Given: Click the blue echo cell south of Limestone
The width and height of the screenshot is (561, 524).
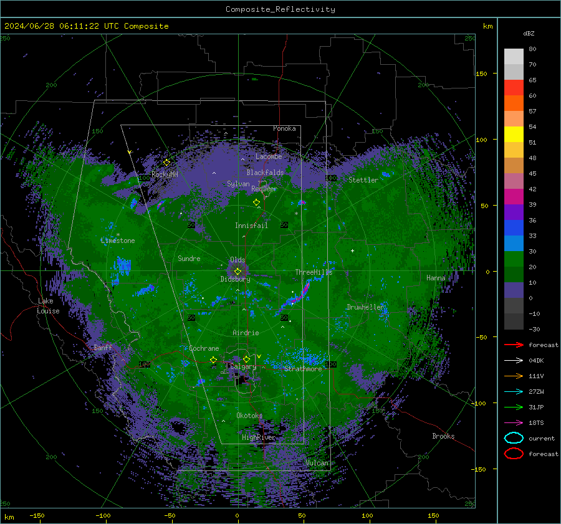Looking at the screenshot, I should click(122, 267).
